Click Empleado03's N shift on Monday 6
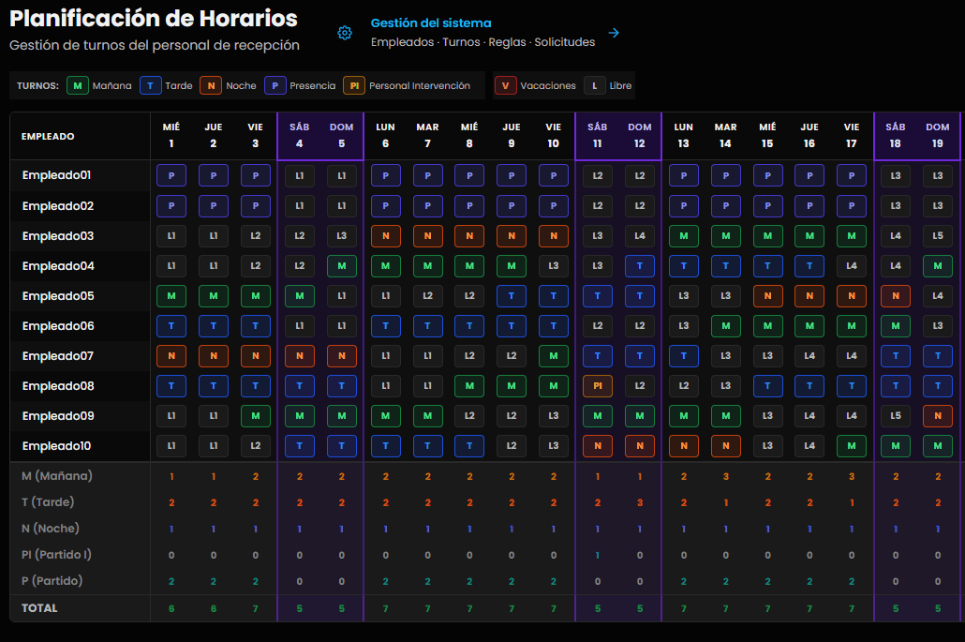 [x=386, y=236]
